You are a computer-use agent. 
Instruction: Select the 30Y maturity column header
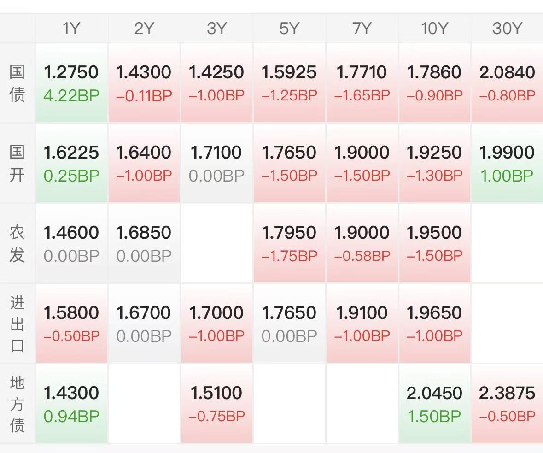507,29
